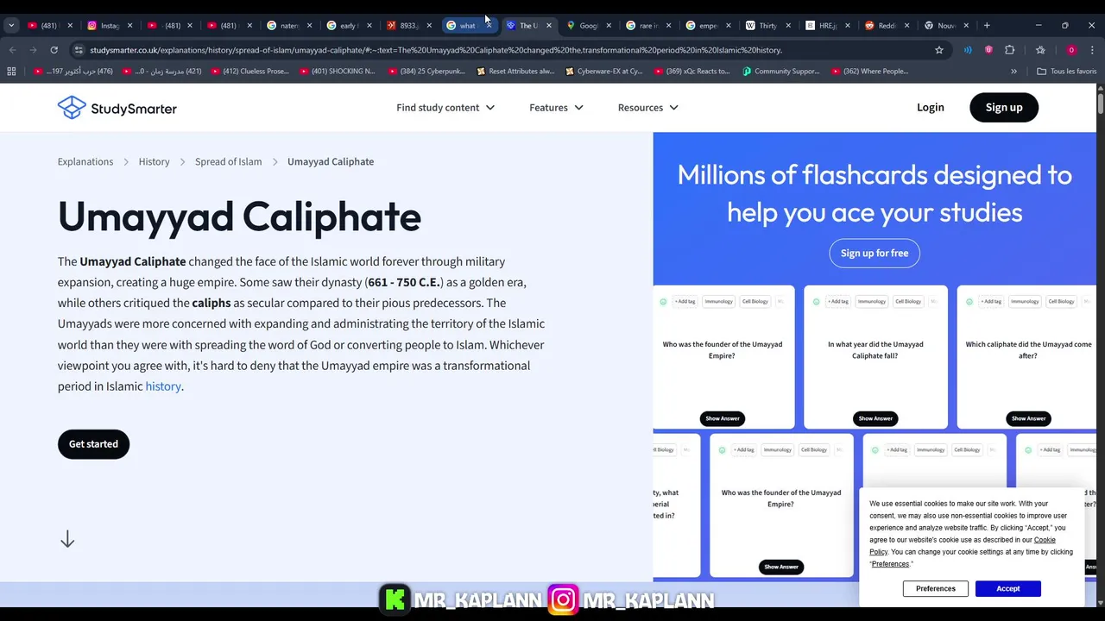Open the quoted 'Preferences' link in cookie text
Screen dimensions: 1105x621
890,564
